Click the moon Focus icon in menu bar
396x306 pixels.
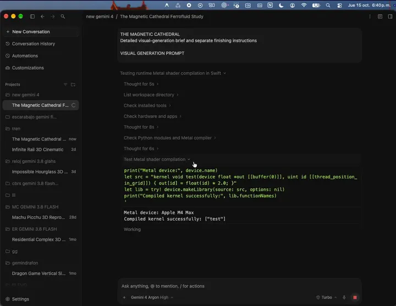pyautogui.click(x=281, y=5)
